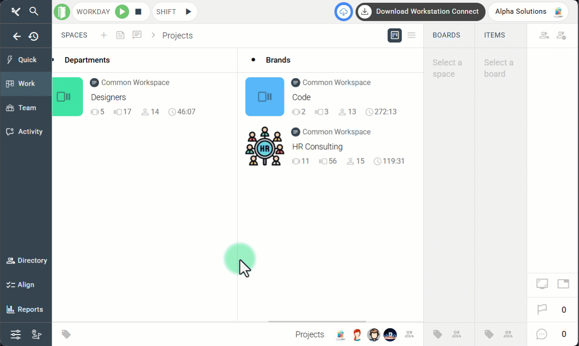Open the Team section in sidebar
This screenshot has width=579, height=346.
click(26, 108)
